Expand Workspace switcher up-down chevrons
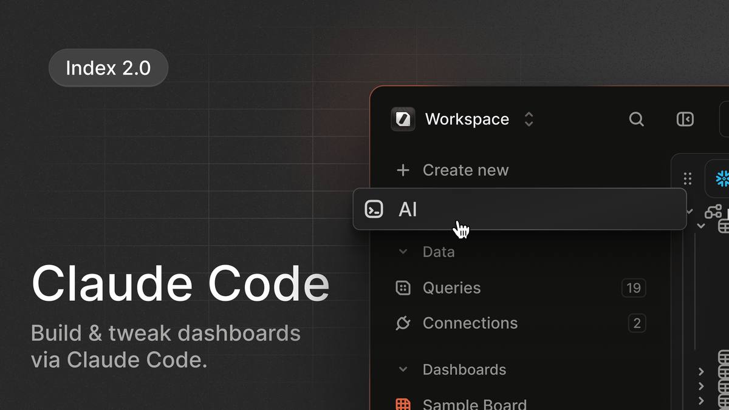 coord(529,119)
